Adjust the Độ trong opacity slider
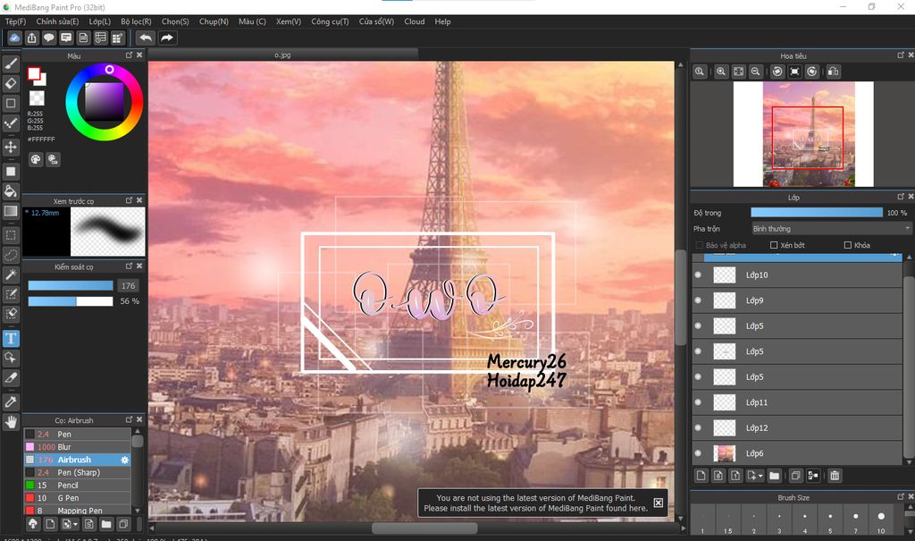915x541 pixels. click(x=817, y=213)
